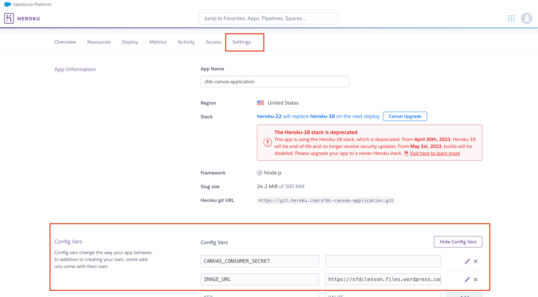Click the Node.js framework icon

[x=260, y=173]
